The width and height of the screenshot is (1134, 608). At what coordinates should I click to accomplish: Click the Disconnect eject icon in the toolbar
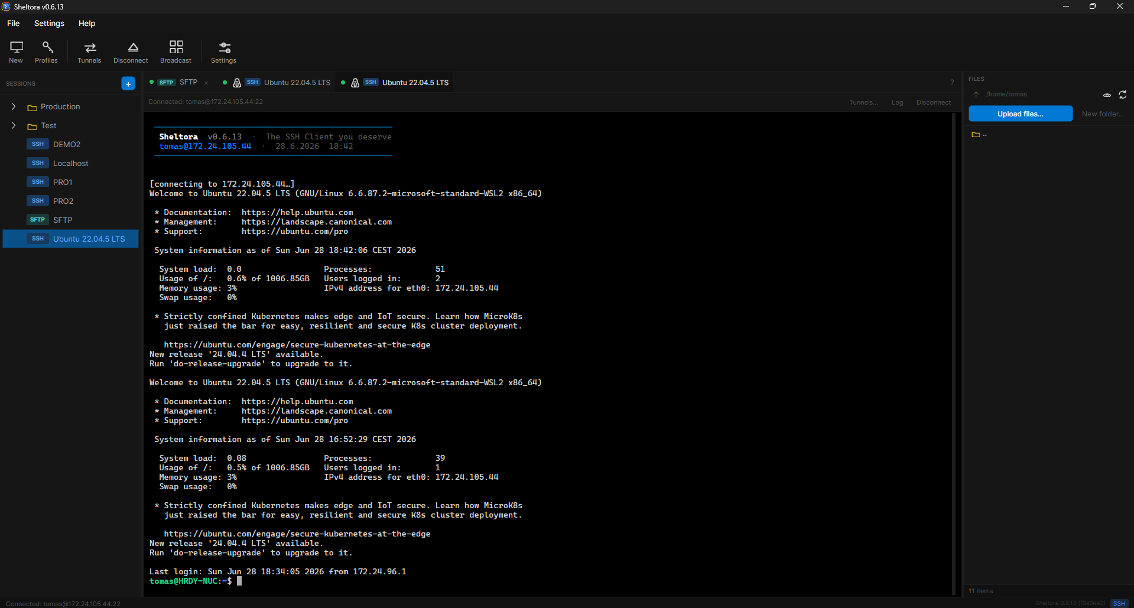tap(133, 47)
